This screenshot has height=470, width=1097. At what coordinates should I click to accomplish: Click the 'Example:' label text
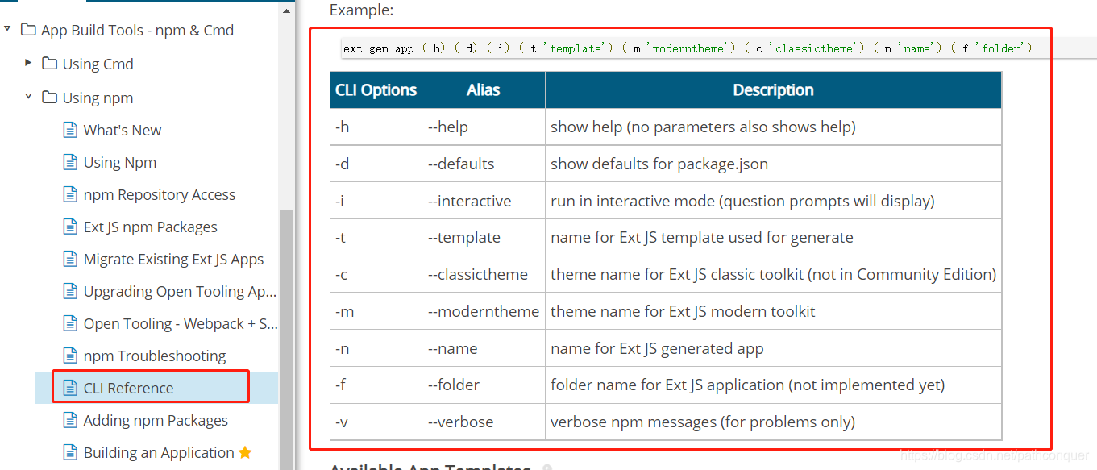pos(362,10)
